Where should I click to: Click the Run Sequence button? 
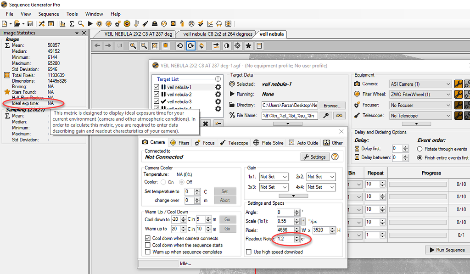click(448, 250)
